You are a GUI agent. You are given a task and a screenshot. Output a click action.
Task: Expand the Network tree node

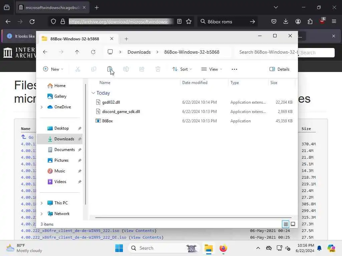pyautogui.click(x=41, y=214)
